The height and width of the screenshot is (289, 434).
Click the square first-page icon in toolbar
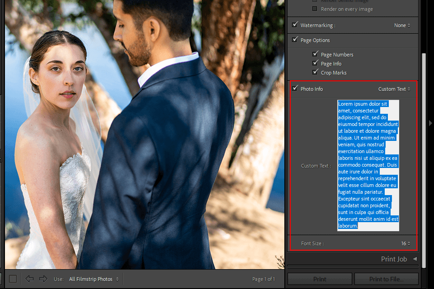coord(13,279)
